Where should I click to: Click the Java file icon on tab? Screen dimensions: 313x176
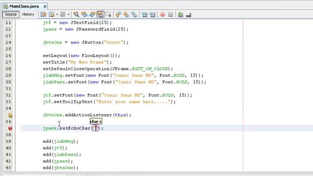click(5, 6)
